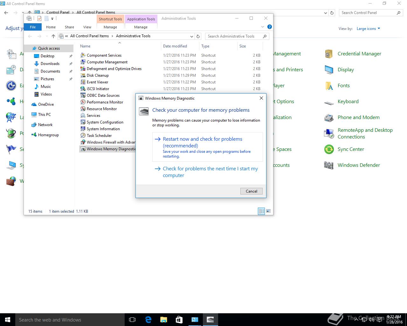
Task: Click All Control Panel Items breadcrumb
Action: coord(89,36)
